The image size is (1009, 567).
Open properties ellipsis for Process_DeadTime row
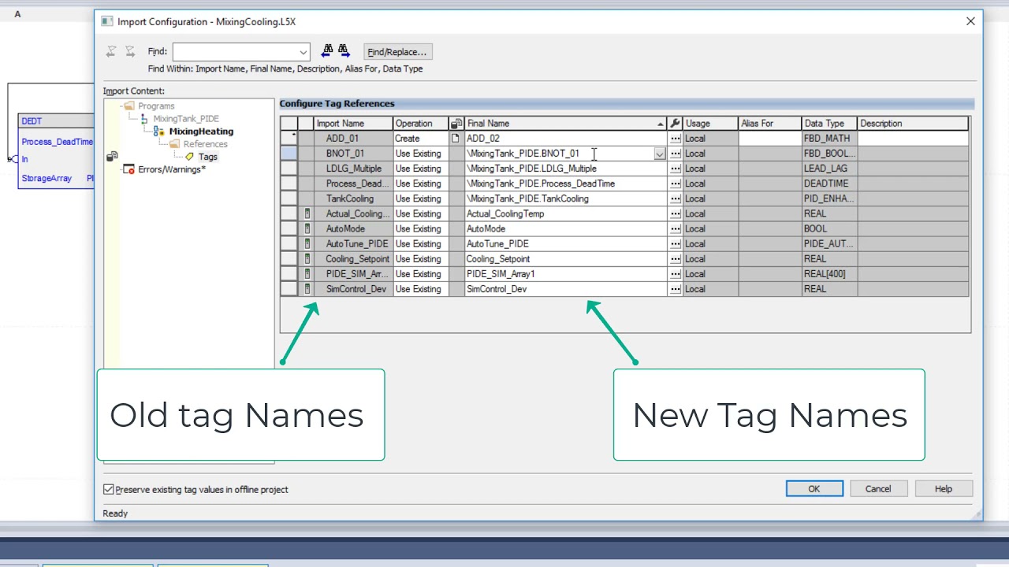click(x=675, y=183)
